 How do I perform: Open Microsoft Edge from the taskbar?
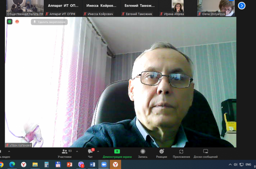12,165
